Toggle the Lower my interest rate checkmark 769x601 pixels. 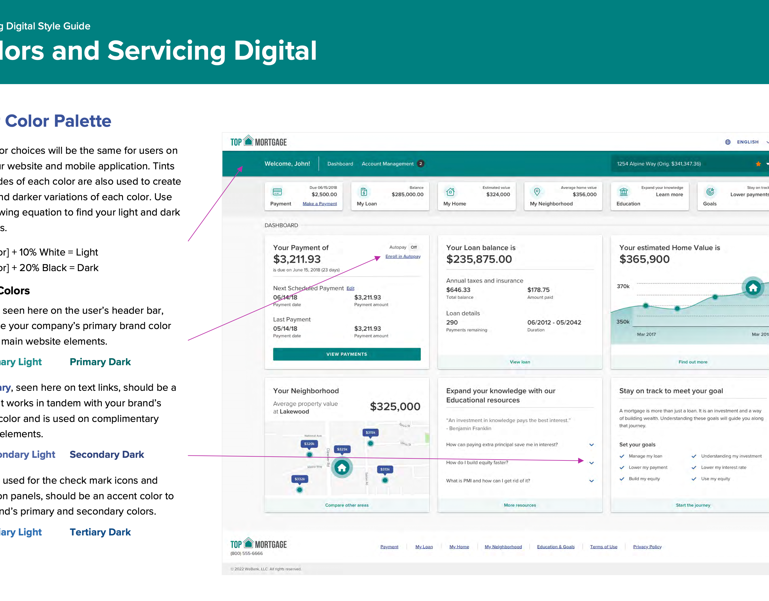coord(694,468)
